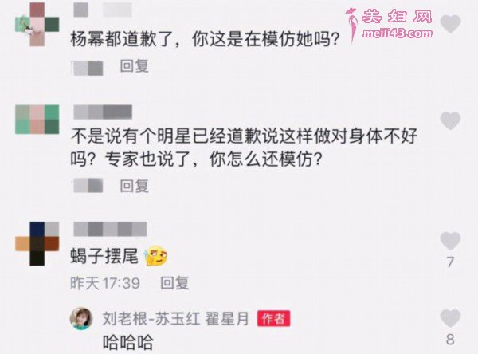
Task: Click the blurred username of the first commenter
Action: click(103, 10)
